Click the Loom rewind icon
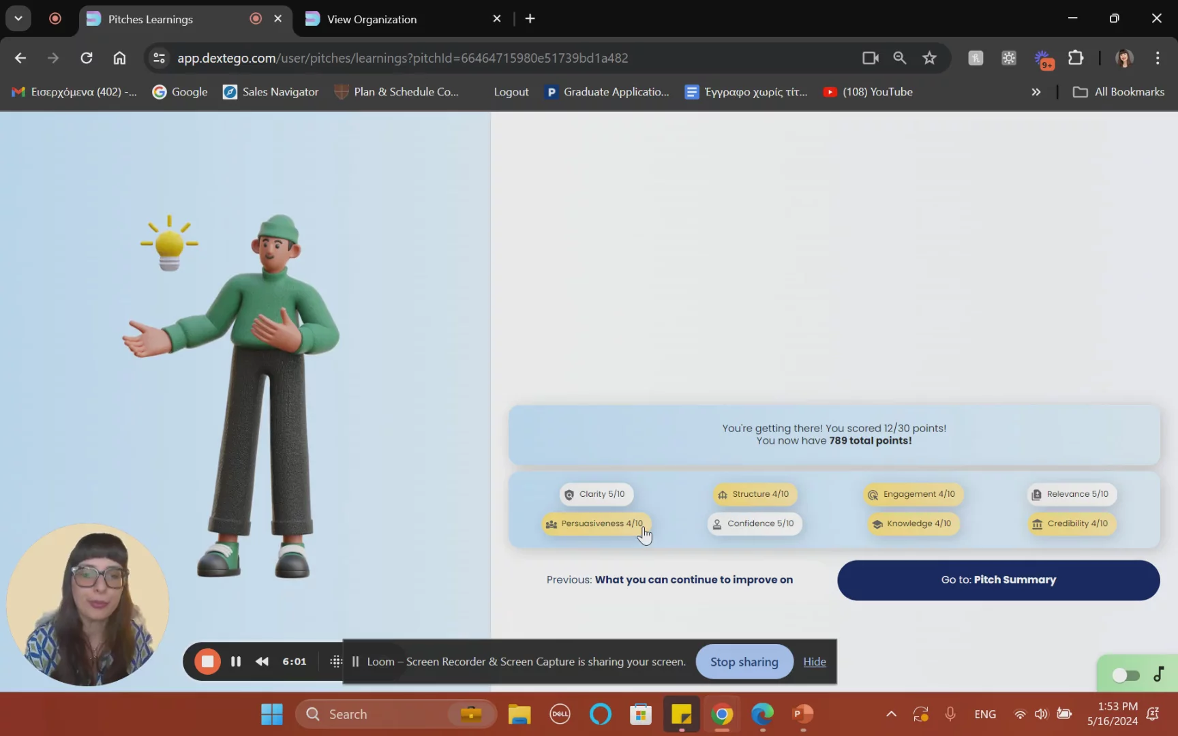 262,662
